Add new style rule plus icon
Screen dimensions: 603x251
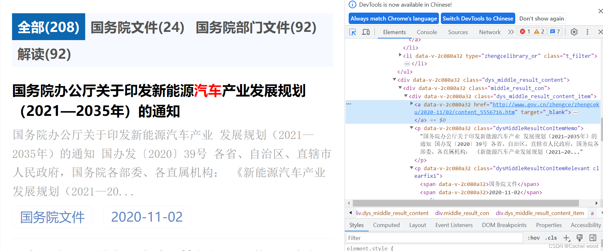(567, 238)
